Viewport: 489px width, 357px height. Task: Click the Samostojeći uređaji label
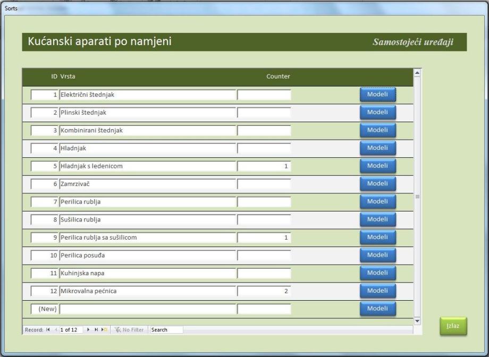pos(413,42)
